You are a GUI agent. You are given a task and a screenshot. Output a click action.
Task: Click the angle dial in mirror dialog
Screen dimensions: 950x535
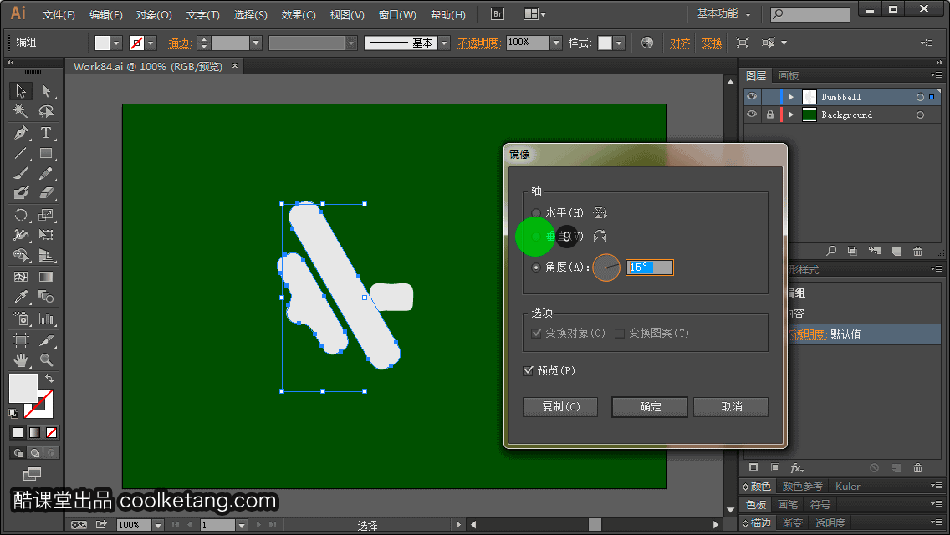605,267
